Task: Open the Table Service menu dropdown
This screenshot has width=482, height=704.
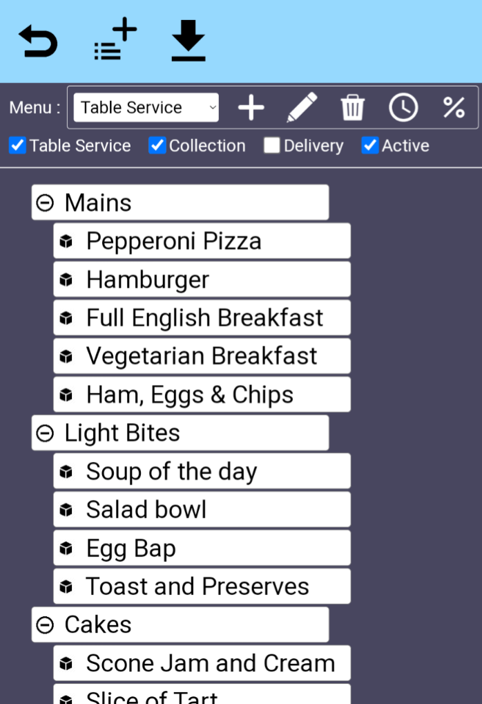Action: pyautogui.click(x=146, y=108)
